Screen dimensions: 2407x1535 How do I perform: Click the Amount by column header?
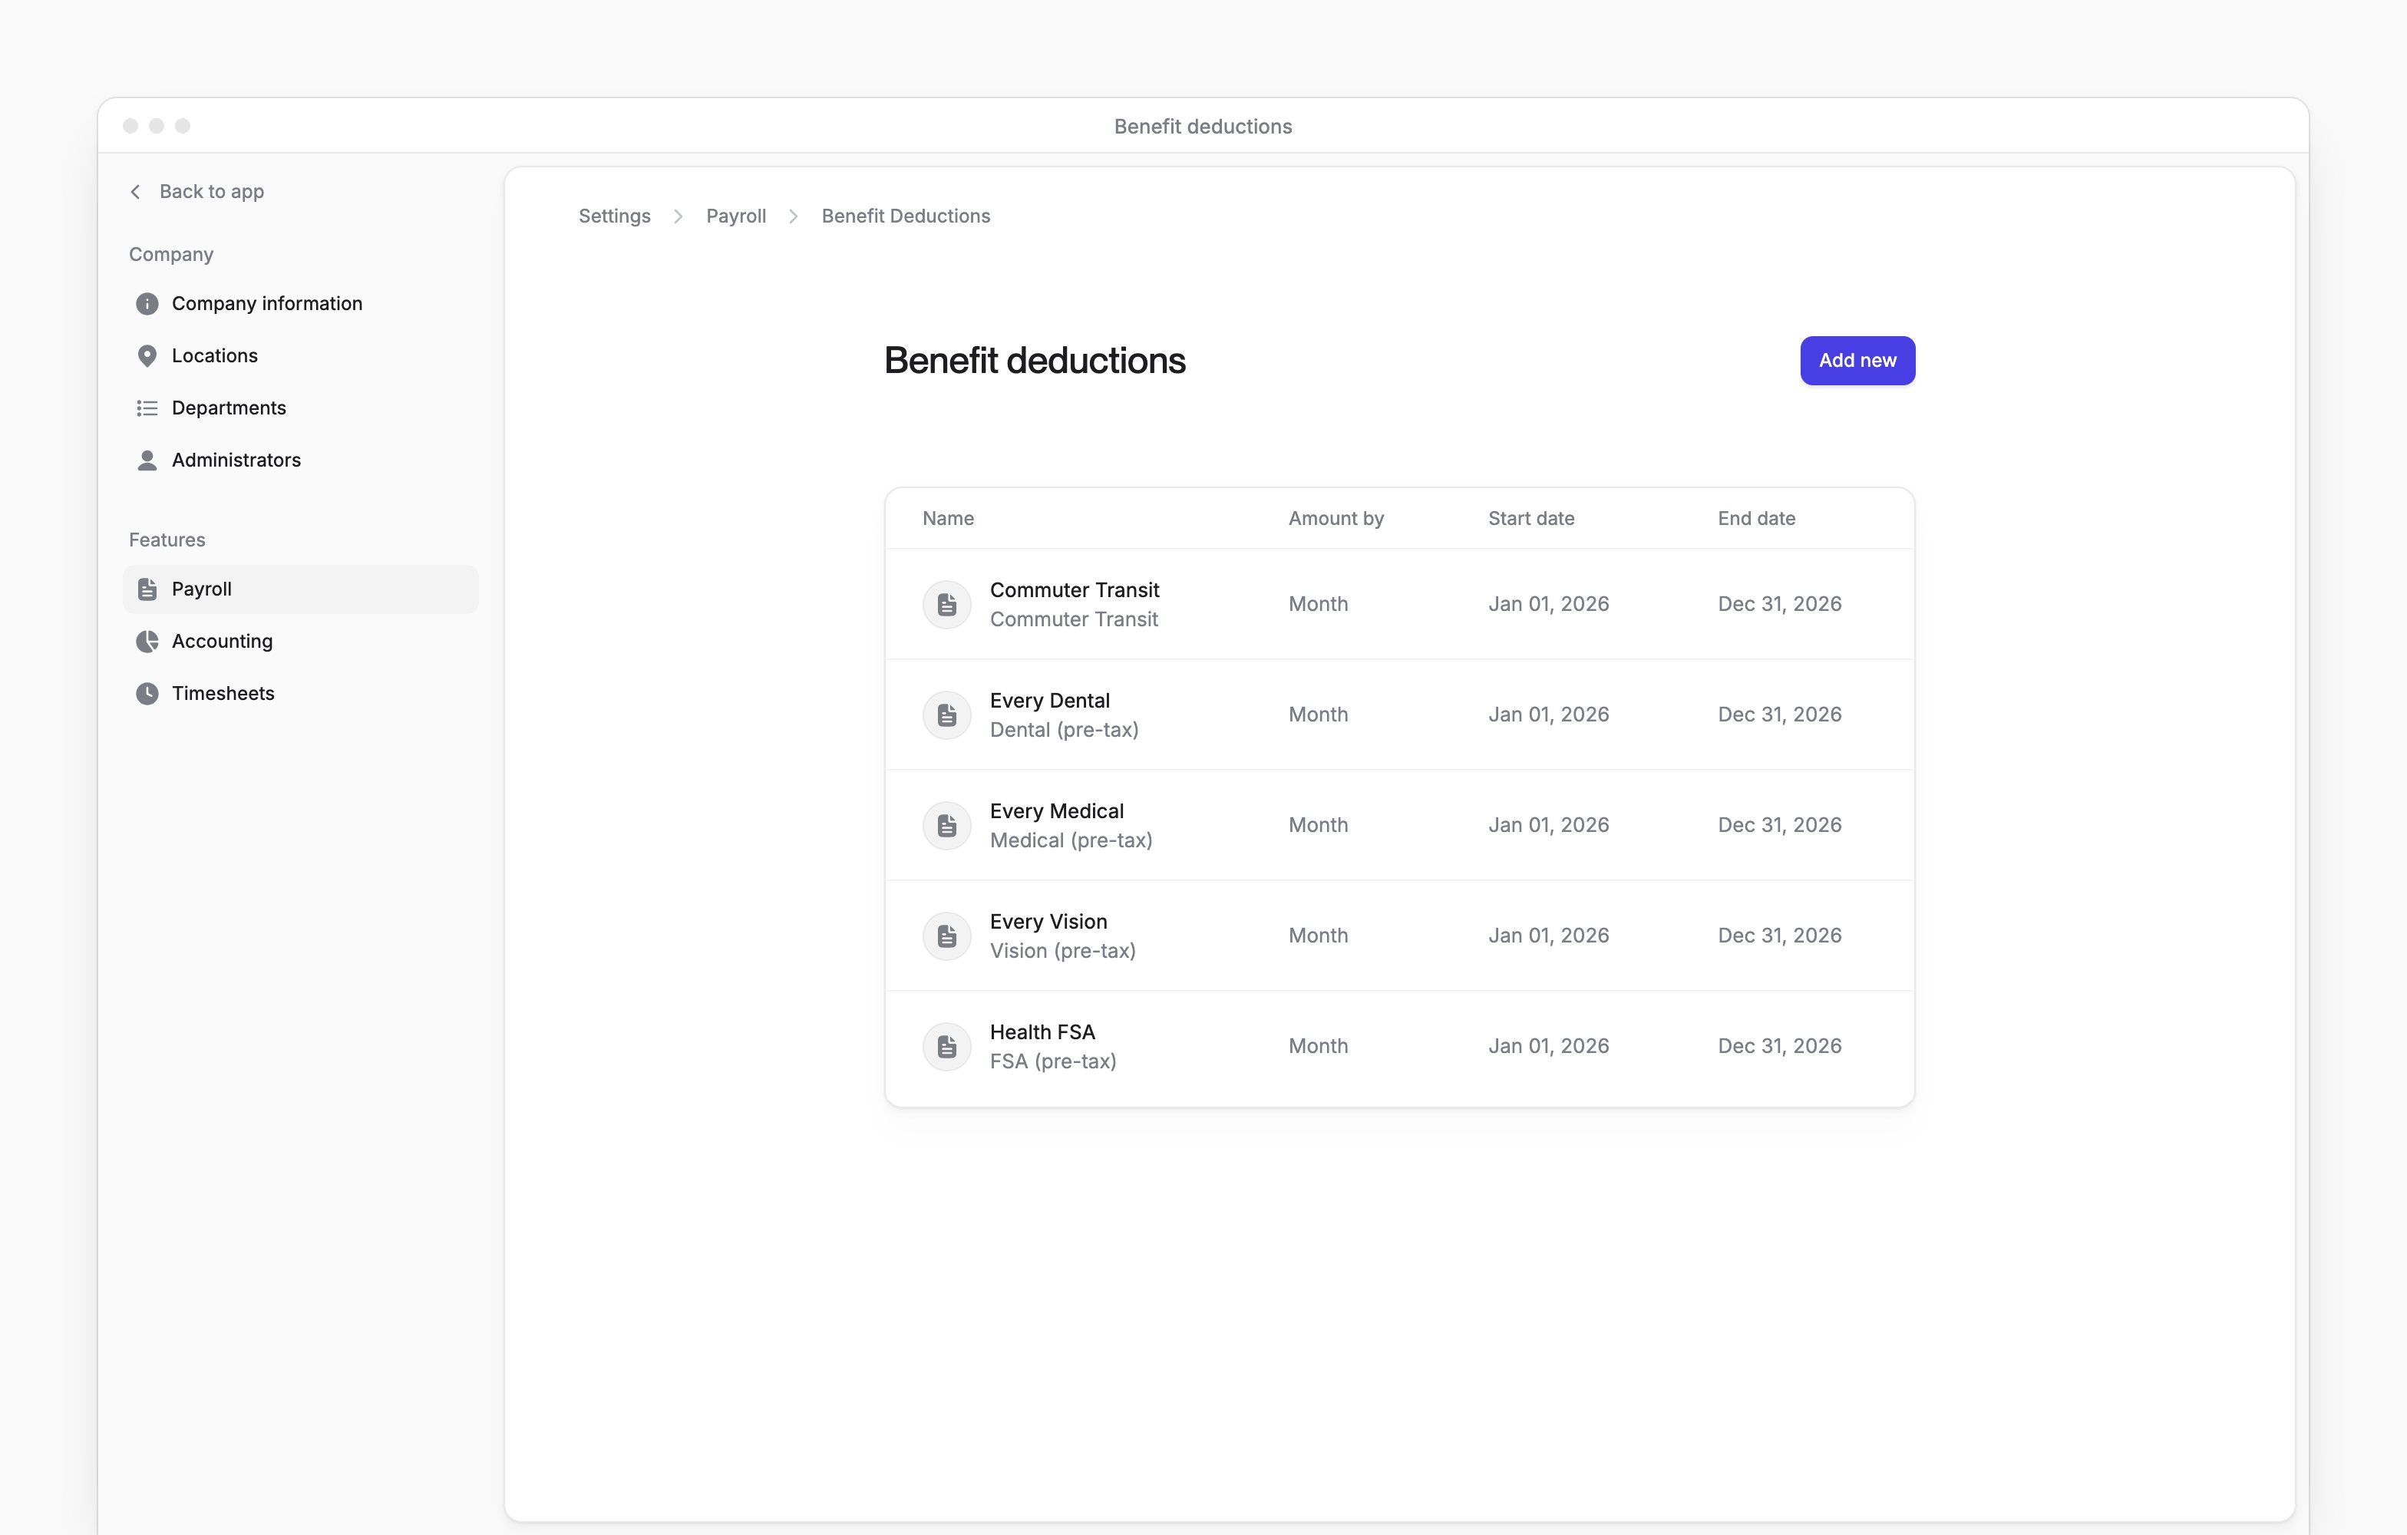[x=1336, y=519]
